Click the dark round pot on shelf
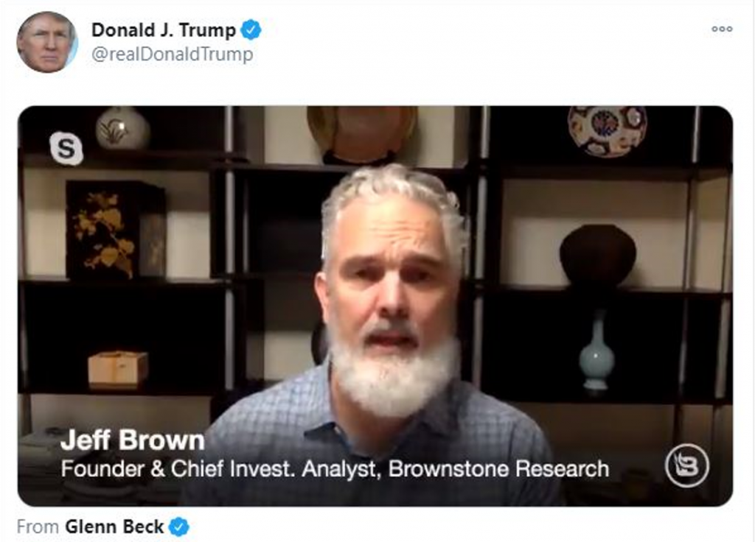755x542 pixels. tap(597, 255)
